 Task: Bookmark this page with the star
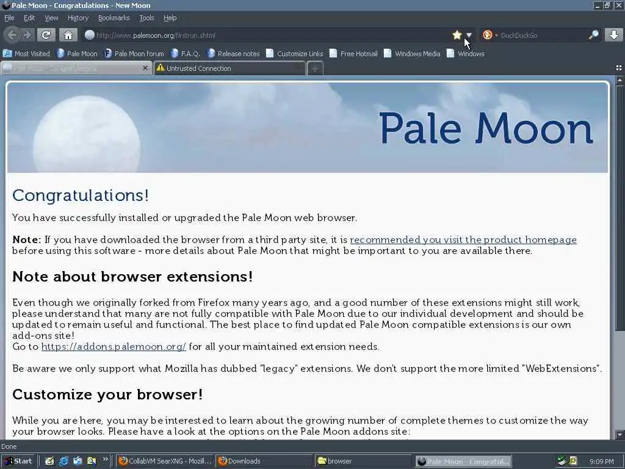(457, 35)
